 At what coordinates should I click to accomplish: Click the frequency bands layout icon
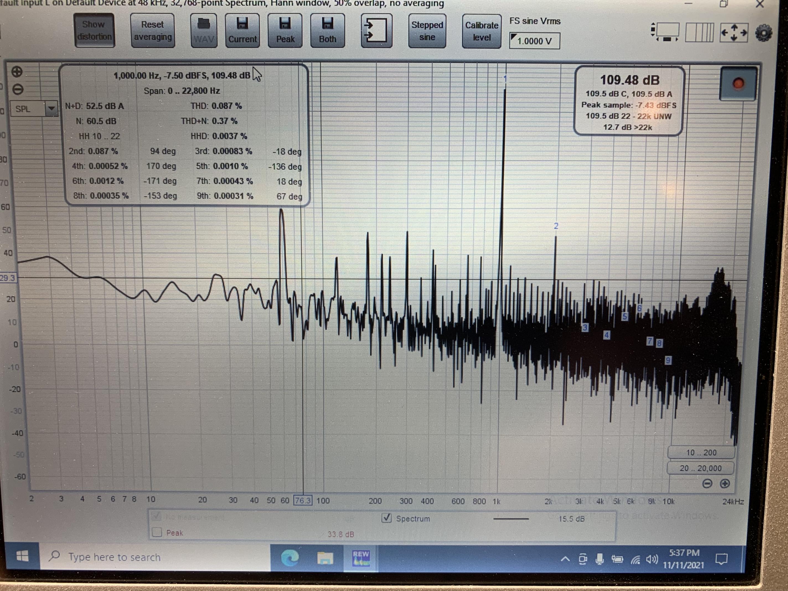tap(699, 32)
